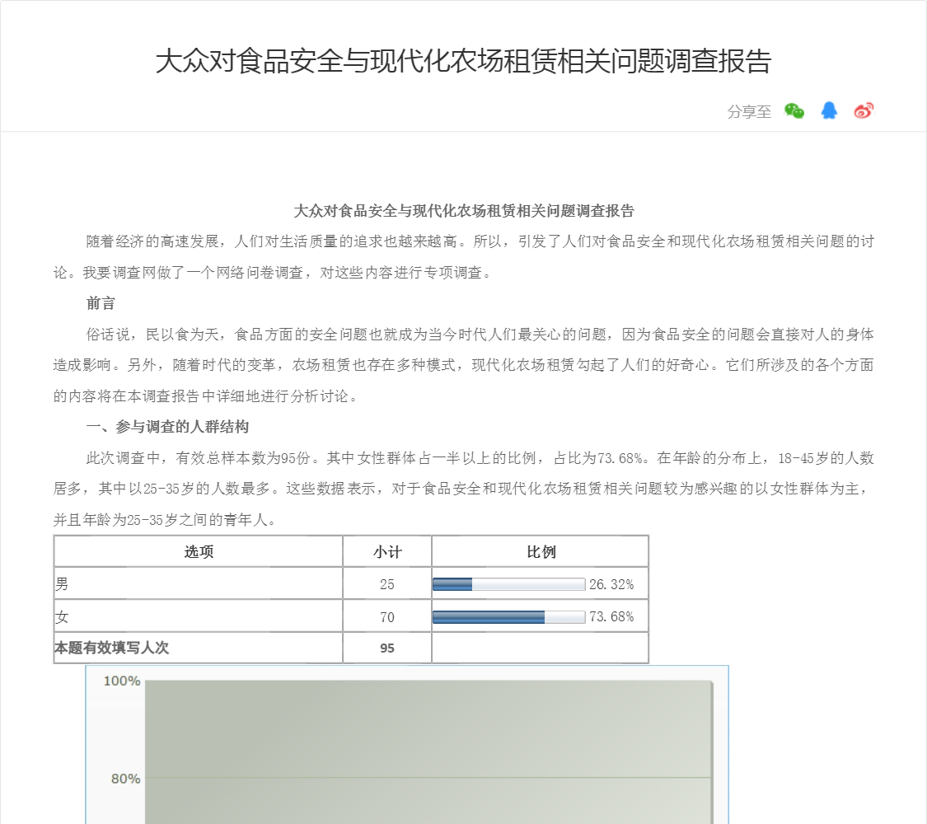
Task: Click the 前言 section heading
Action: (101, 303)
